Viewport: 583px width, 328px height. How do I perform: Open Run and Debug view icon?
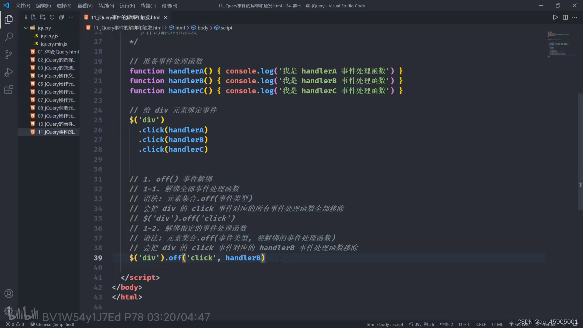pyautogui.click(x=9, y=72)
